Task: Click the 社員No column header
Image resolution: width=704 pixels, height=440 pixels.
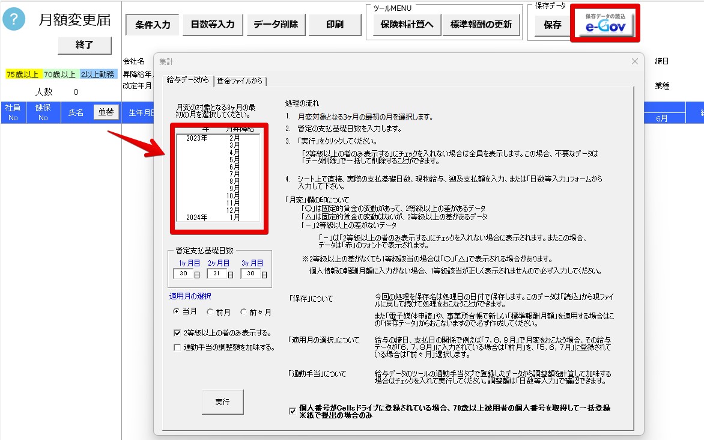Action: tap(13, 112)
